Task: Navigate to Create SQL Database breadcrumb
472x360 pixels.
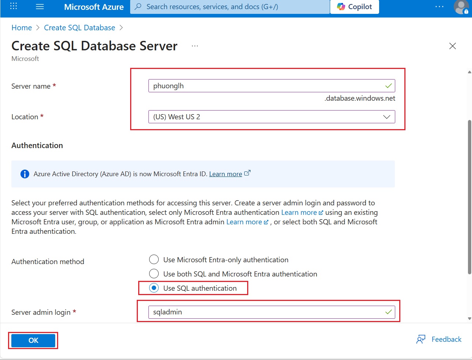Action: (x=79, y=28)
